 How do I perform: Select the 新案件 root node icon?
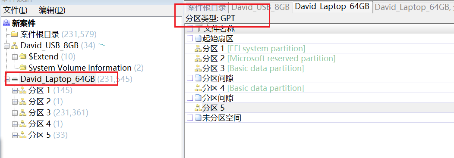click(6, 23)
